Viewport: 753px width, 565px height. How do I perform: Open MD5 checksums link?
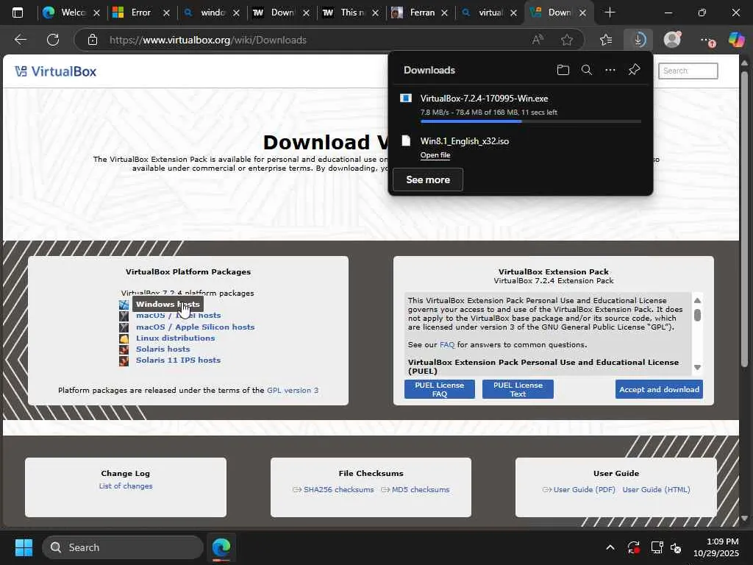pos(421,489)
